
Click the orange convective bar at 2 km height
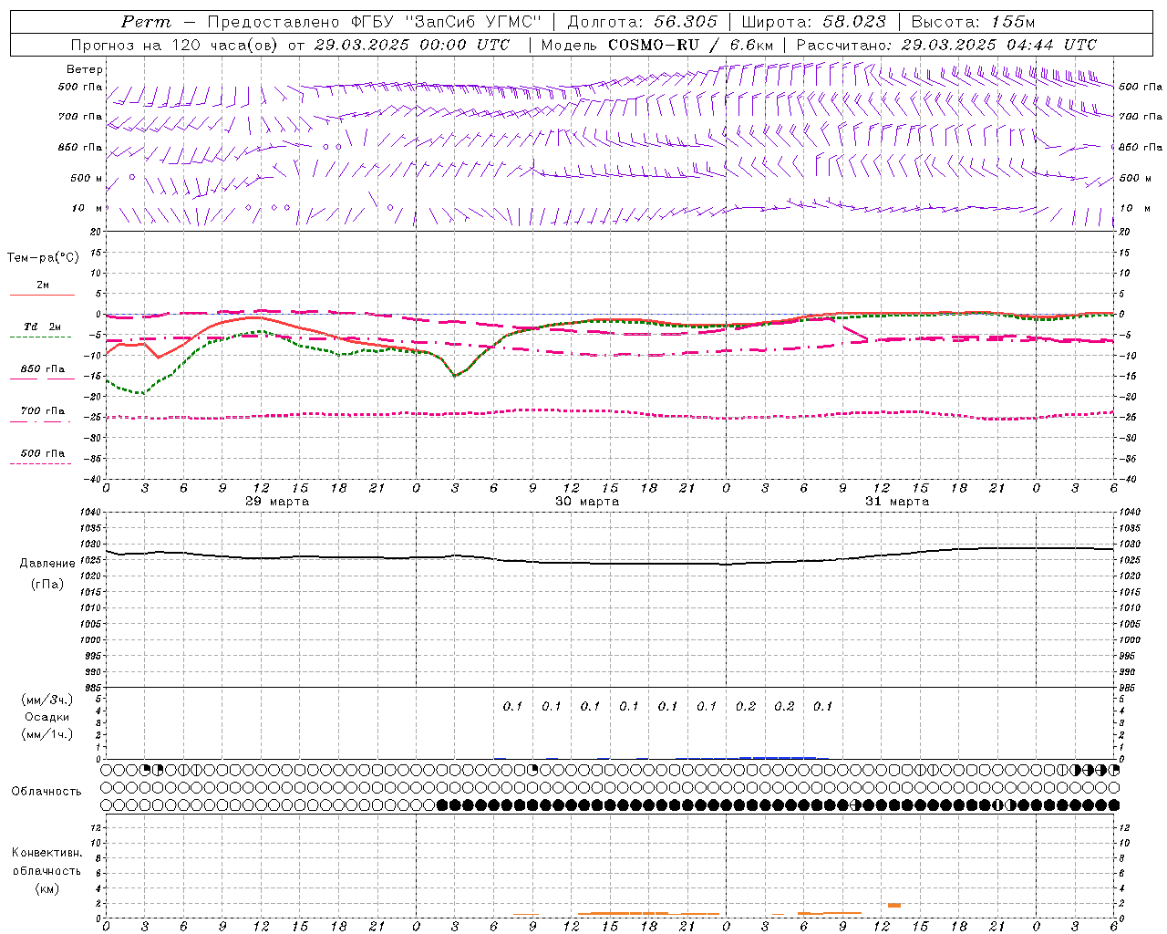pos(894,905)
